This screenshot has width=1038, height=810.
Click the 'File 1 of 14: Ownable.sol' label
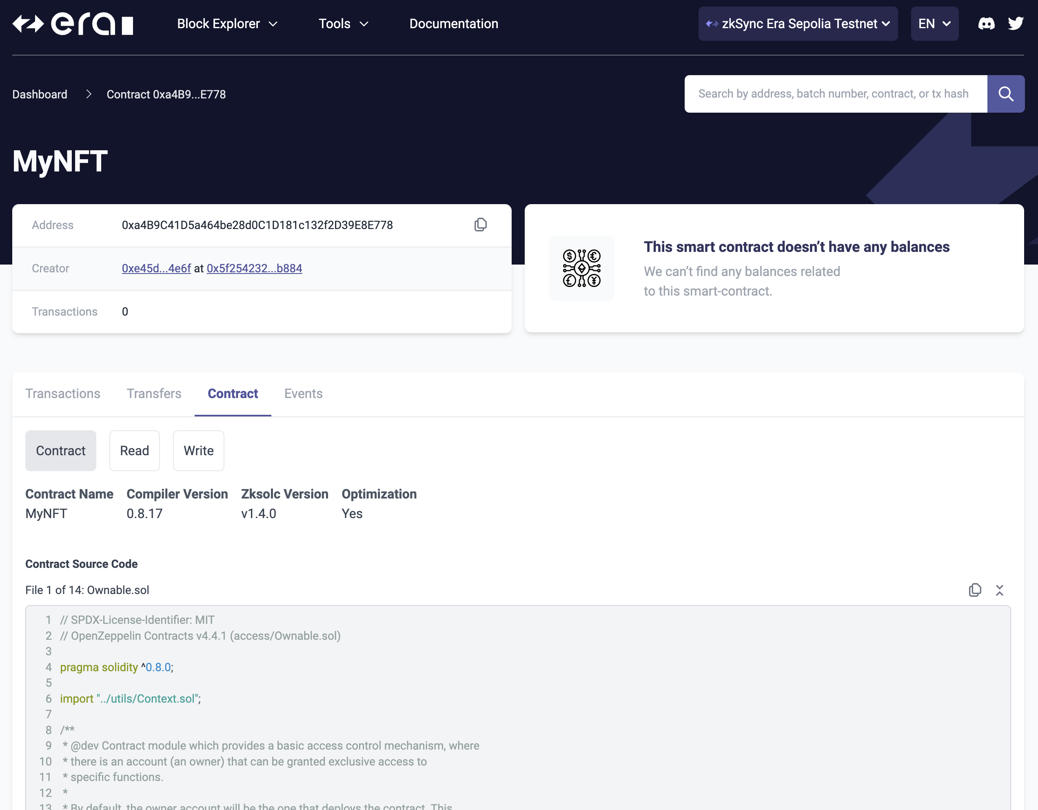[x=87, y=590]
